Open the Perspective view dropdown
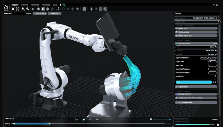 pyautogui.click(x=39, y=14)
